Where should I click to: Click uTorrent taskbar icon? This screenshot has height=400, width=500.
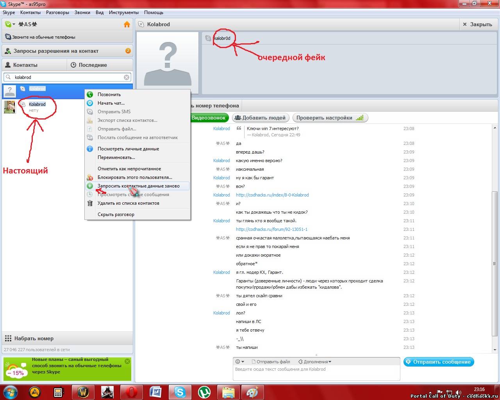[204, 392]
